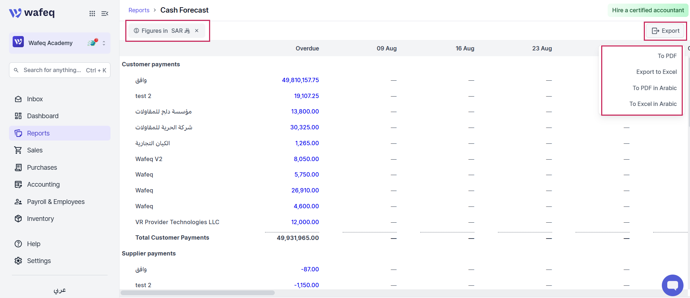Switch language to Arabic (عربي)
Viewport: 690px width, 298px height.
(60, 290)
